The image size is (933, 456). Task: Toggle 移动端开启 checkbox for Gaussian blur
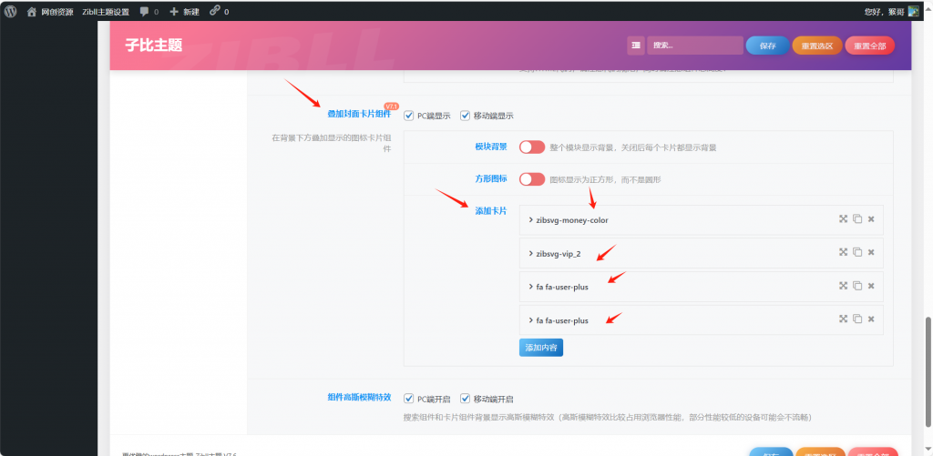tap(466, 399)
